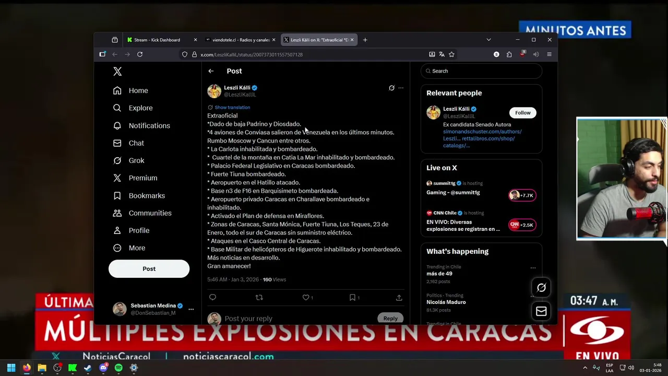Click Leszli Kálli's avatar on the post
This screenshot has width=668, height=376.
tap(214, 91)
